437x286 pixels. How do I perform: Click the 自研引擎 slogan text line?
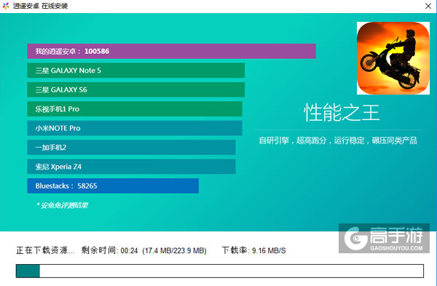click(338, 140)
